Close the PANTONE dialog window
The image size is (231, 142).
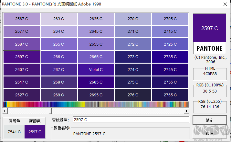pos(225,4)
